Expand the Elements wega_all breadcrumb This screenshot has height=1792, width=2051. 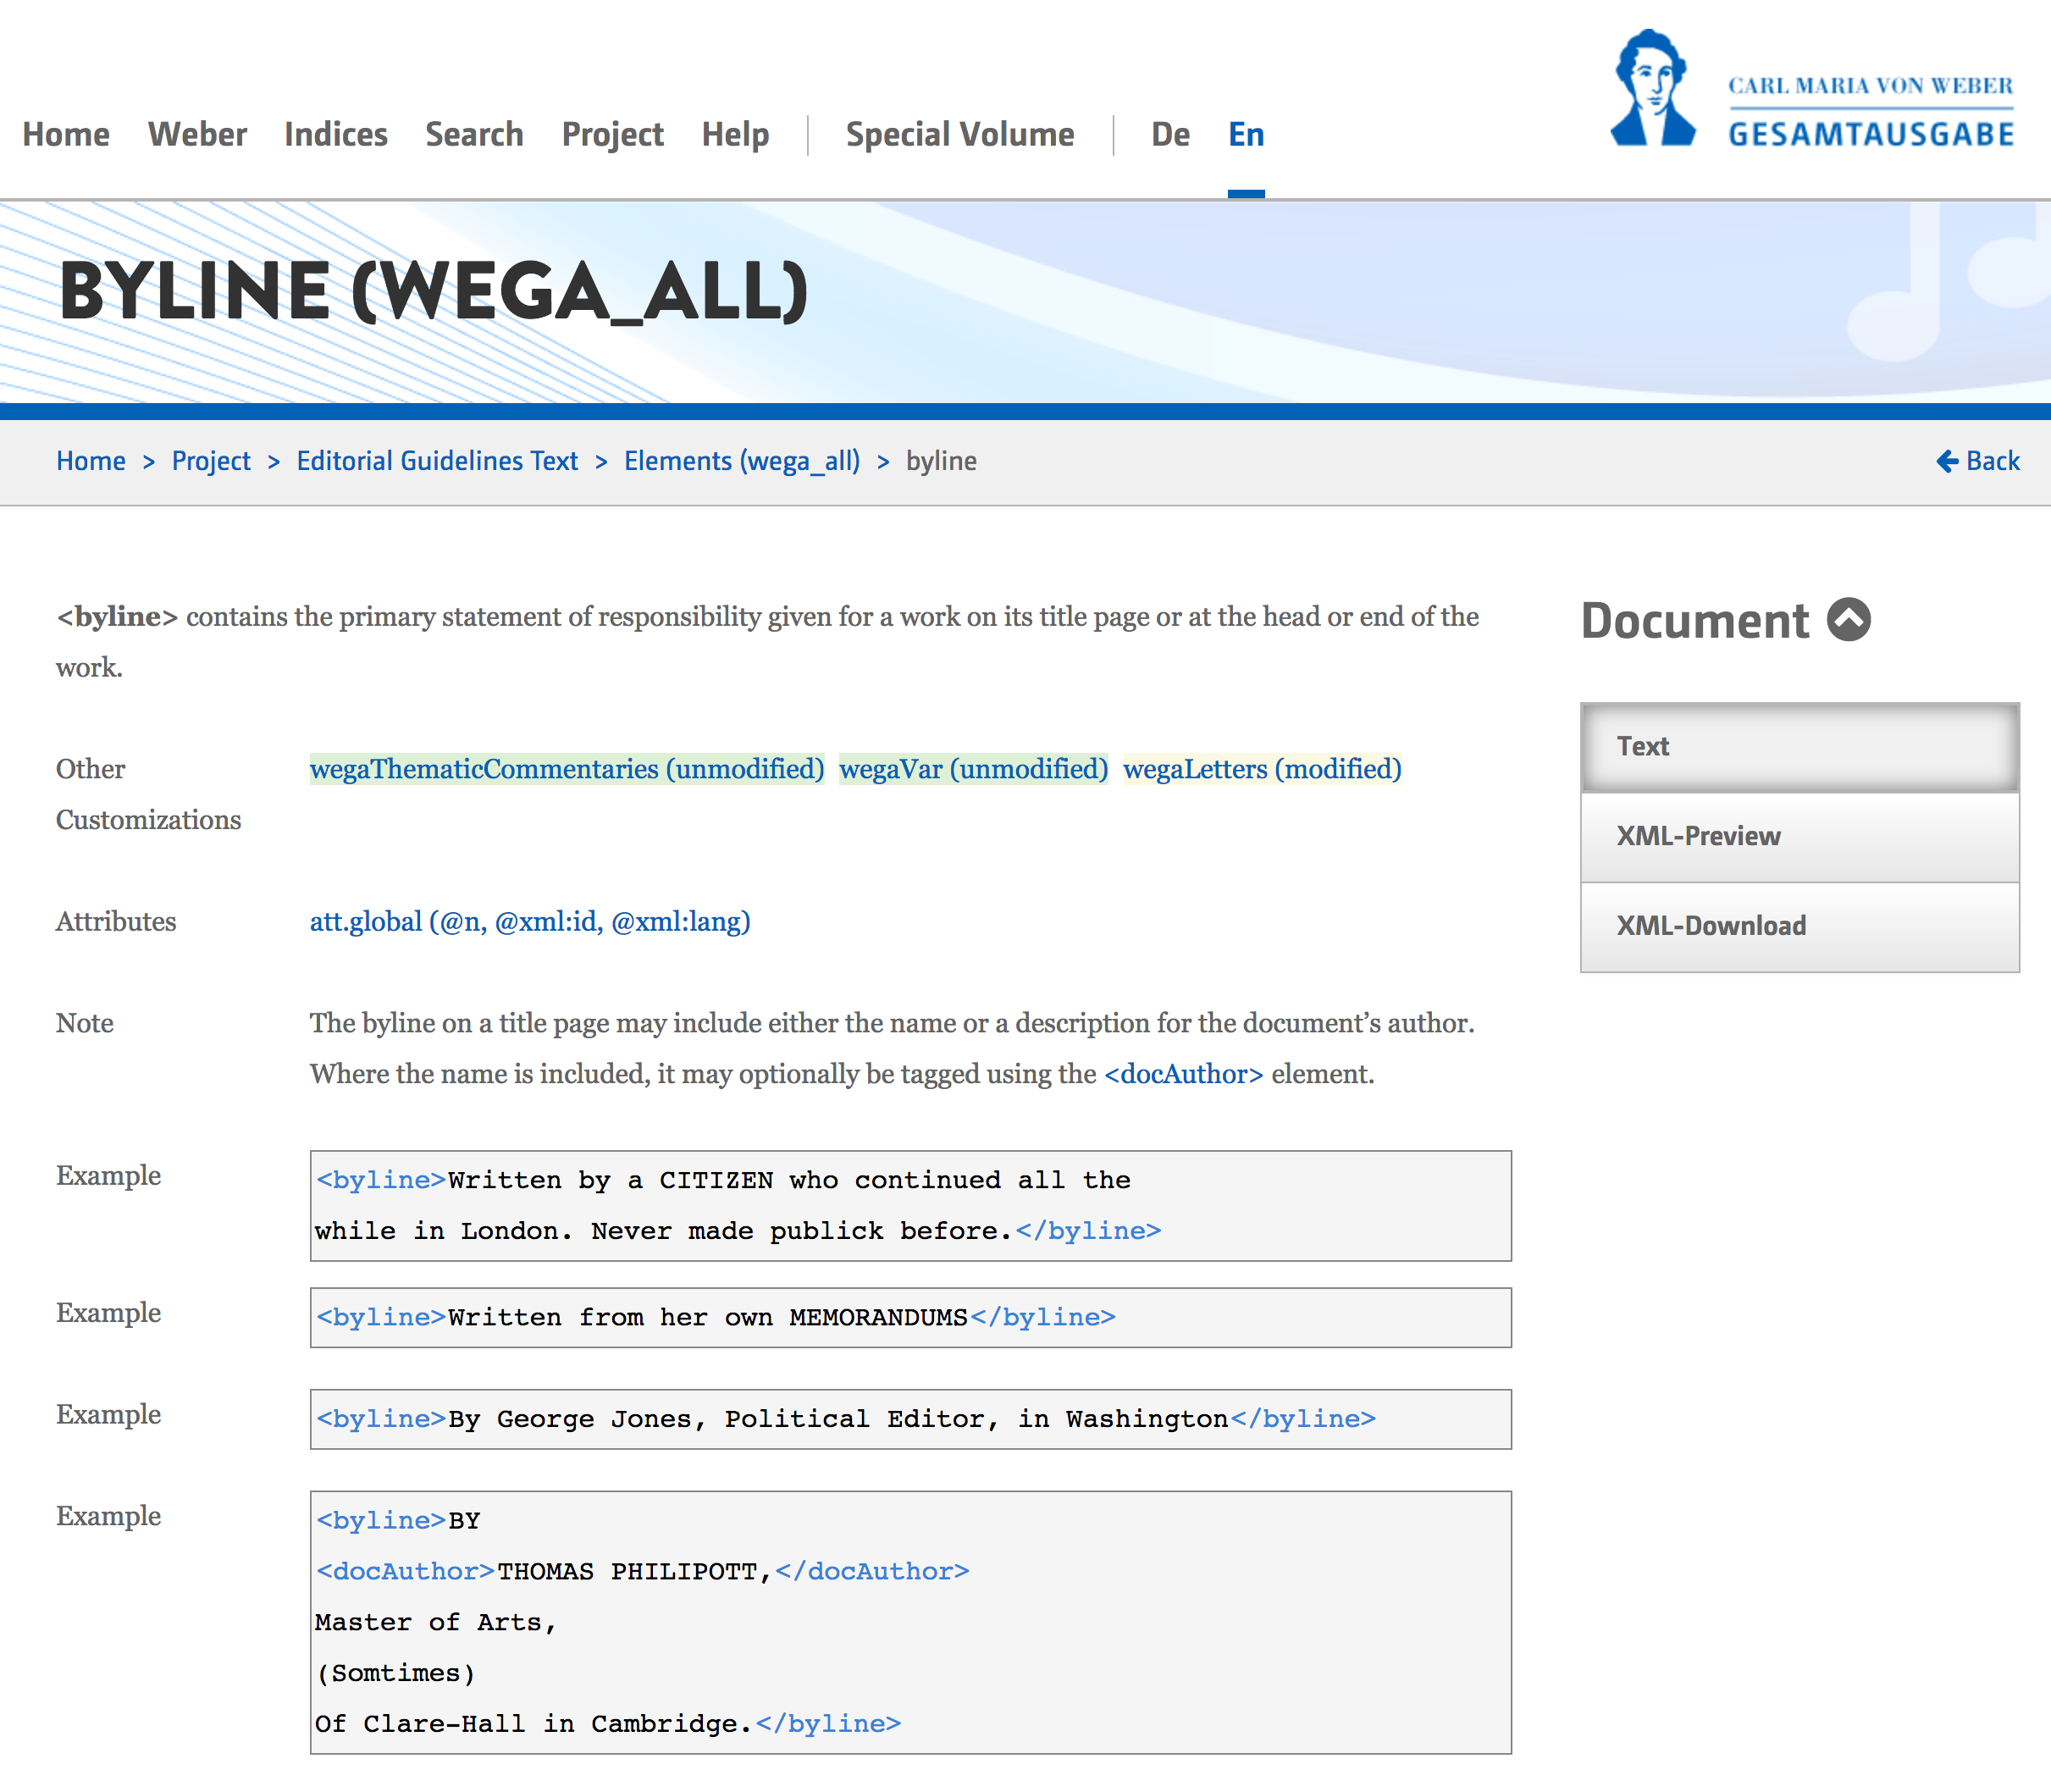(743, 462)
